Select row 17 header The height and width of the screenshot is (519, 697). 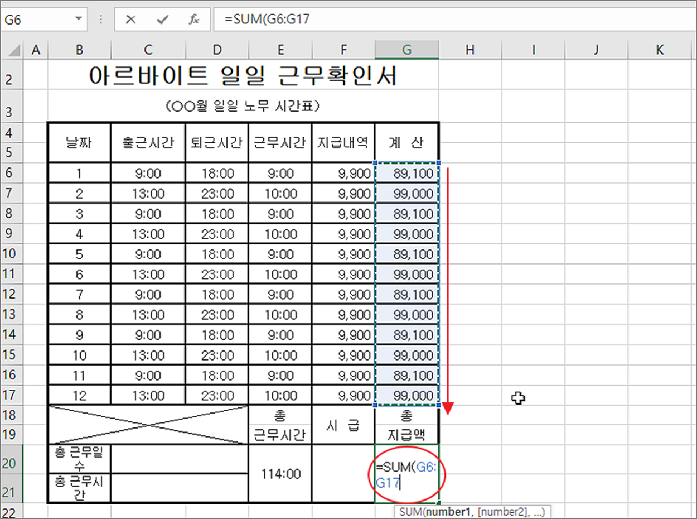click(12, 395)
